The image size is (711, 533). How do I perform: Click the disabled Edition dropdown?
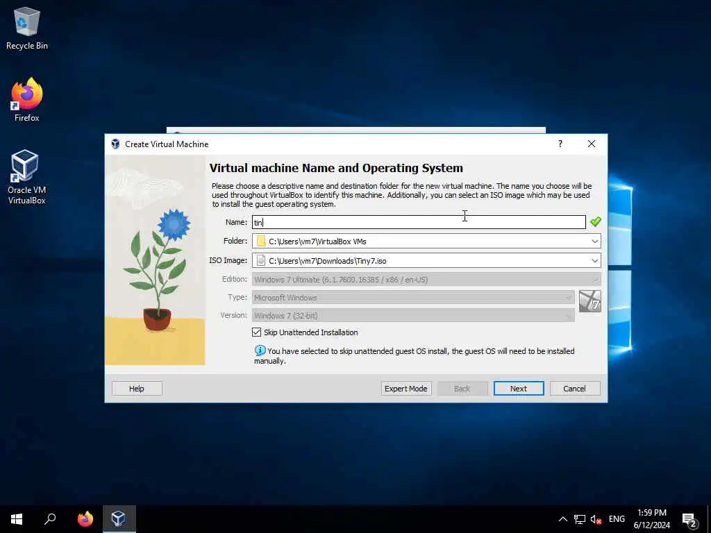point(426,280)
